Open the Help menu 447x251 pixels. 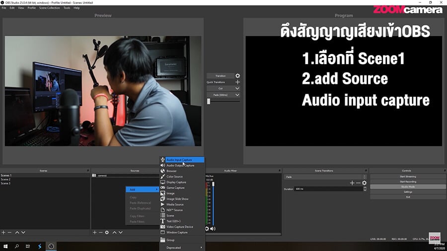(76, 8)
